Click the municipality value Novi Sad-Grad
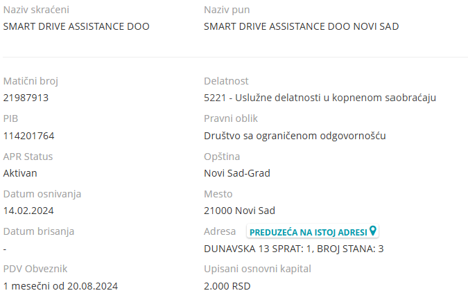The image size is (468, 293). tap(237, 173)
